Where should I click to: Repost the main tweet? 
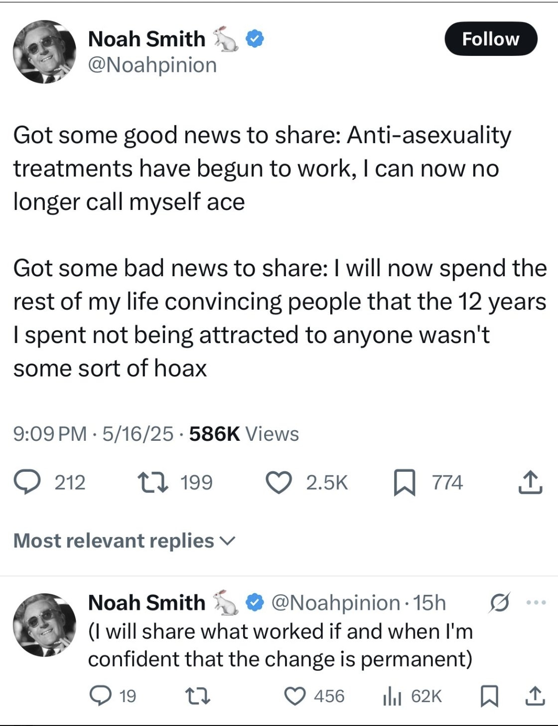(x=153, y=482)
